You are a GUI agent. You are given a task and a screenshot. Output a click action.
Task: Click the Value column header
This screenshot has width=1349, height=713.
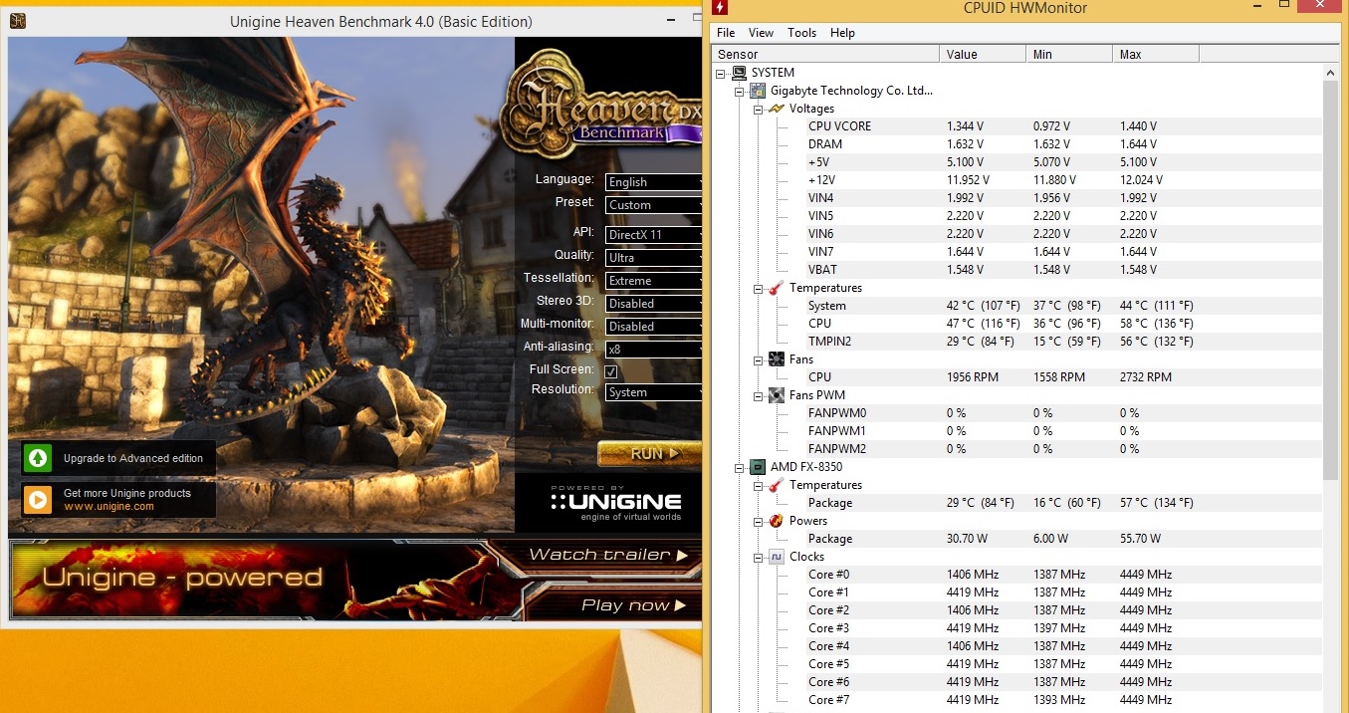tap(983, 55)
